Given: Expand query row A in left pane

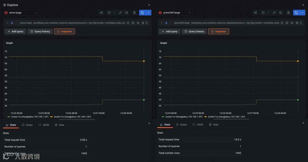Looking at the screenshot, I should point(7,23).
